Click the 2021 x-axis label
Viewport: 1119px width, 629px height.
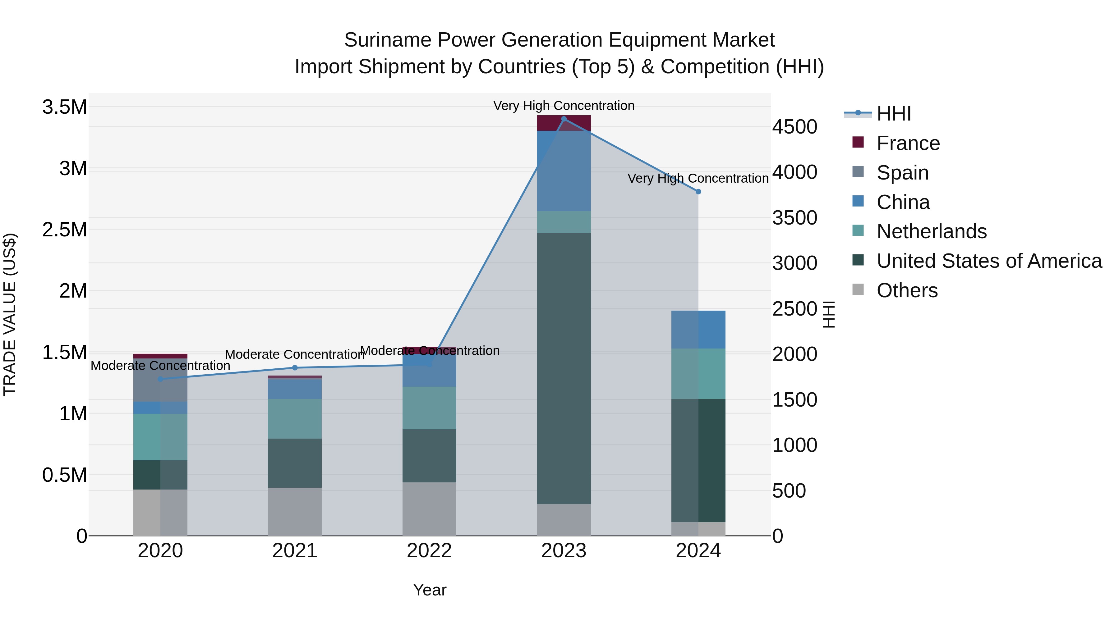(x=295, y=551)
